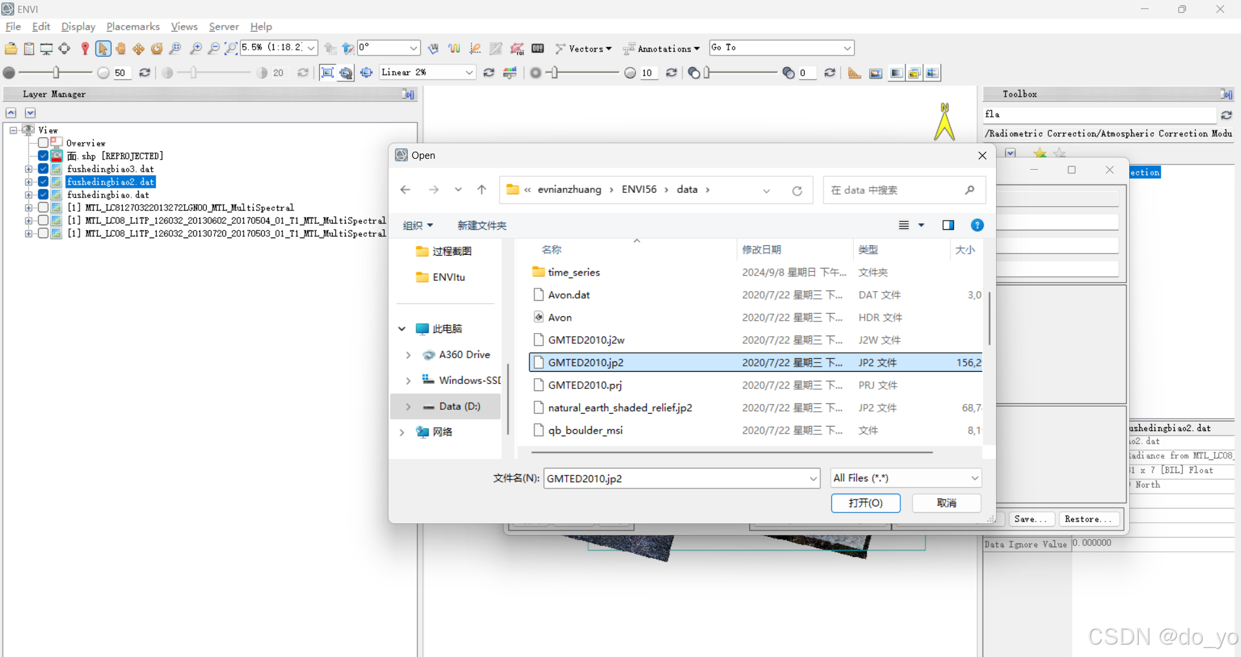The width and height of the screenshot is (1241, 657).
Task: Go up one folder in Open dialog
Action: click(482, 190)
